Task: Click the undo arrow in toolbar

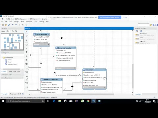Action: [13, 25]
